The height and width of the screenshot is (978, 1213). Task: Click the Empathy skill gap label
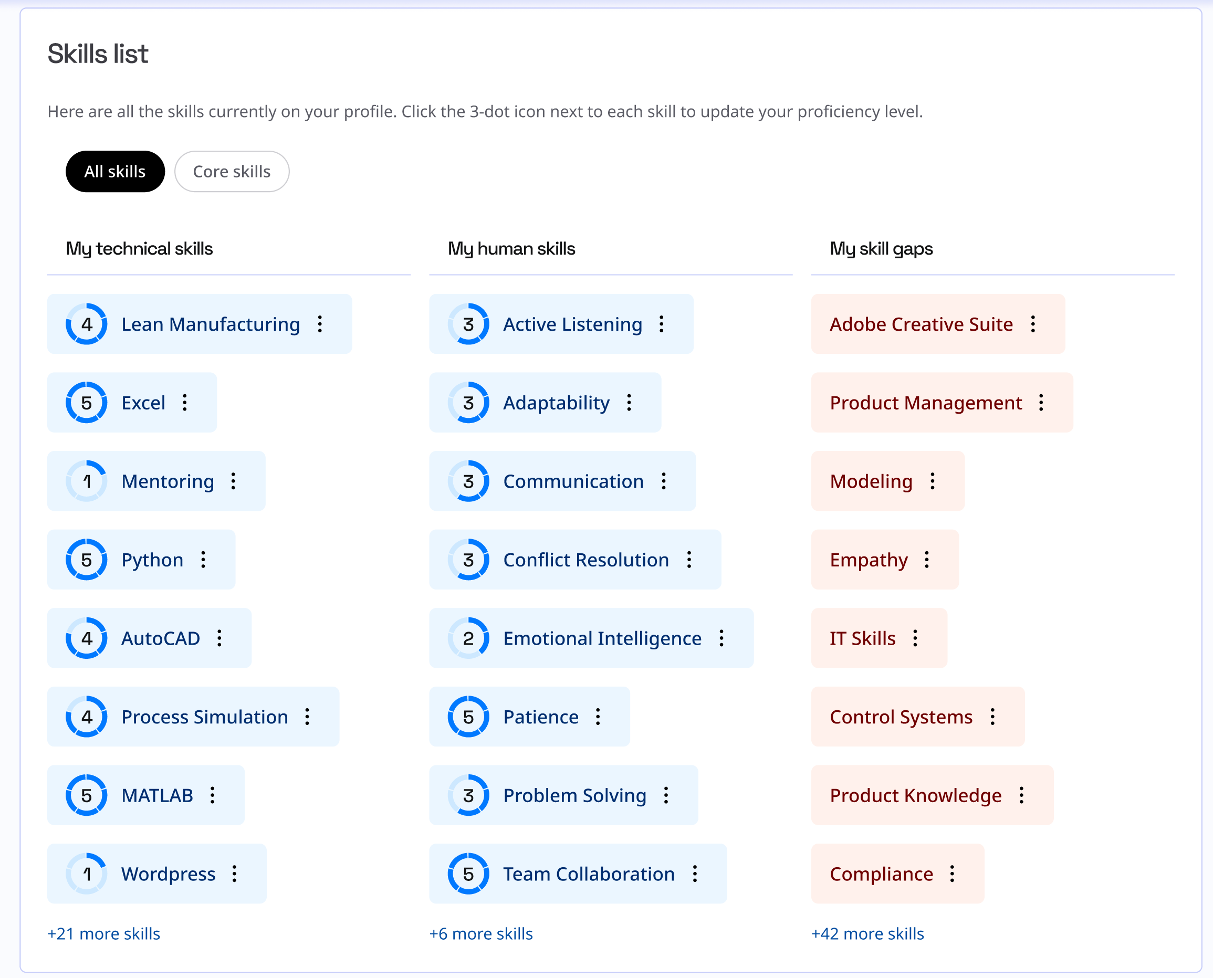(x=869, y=560)
